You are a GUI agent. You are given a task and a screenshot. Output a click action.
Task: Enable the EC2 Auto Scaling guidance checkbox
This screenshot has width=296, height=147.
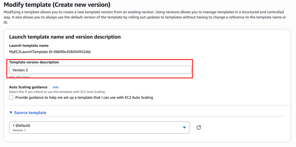click(11, 98)
